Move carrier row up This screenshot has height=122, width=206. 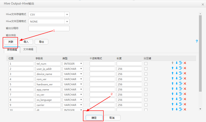(x=172, y=104)
